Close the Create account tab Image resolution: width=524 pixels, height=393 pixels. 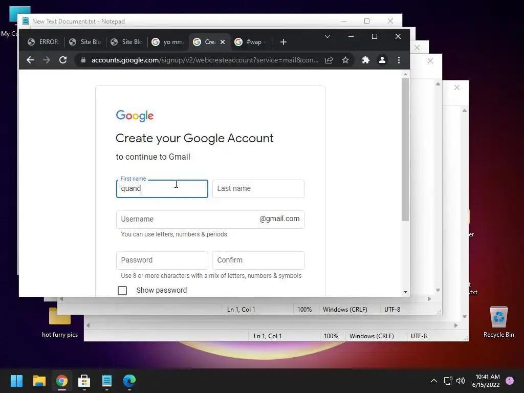pos(223,42)
